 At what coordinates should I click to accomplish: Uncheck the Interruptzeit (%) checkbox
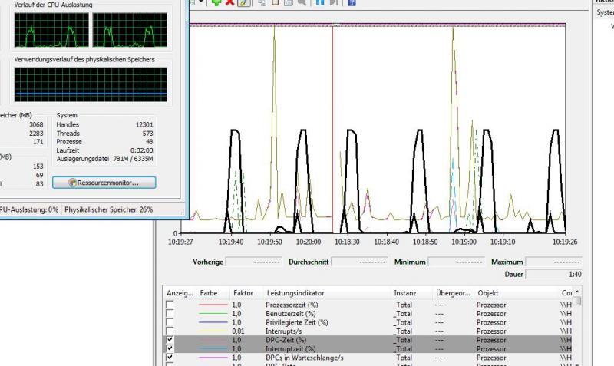click(170, 349)
